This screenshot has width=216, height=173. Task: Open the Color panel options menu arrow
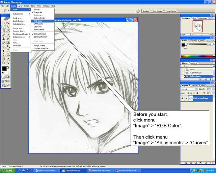tap(214, 41)
